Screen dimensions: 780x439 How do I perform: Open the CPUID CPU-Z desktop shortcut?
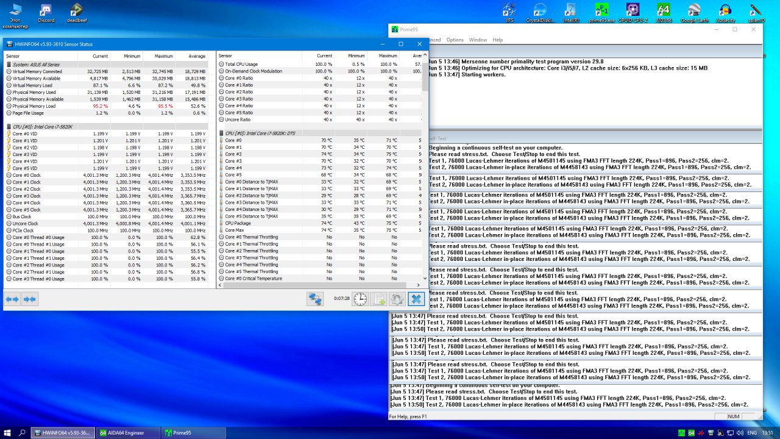633,13
